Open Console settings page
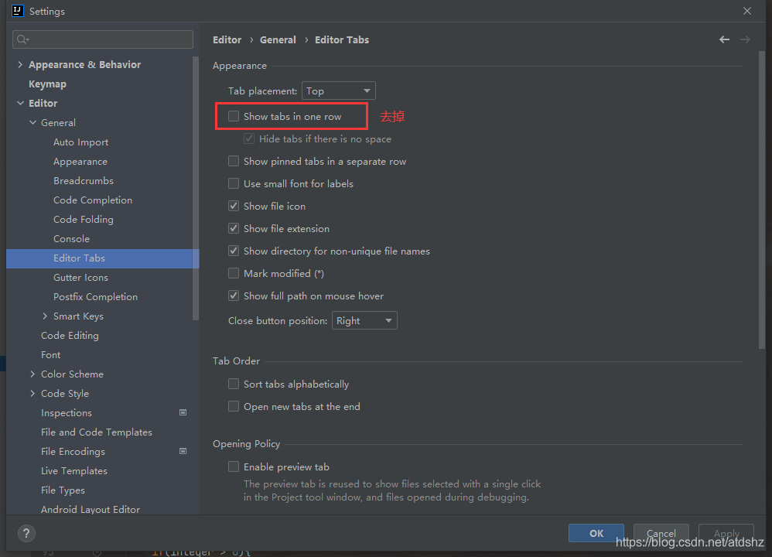Viewport: 772px width, 557px height. [x=71, y=239]
